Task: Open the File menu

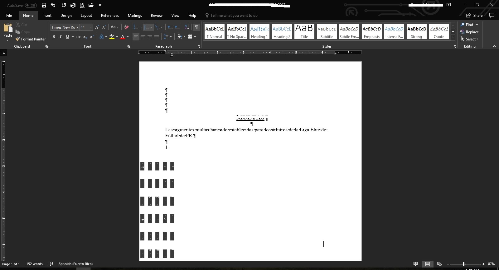Action: click(x=9, y=15)
